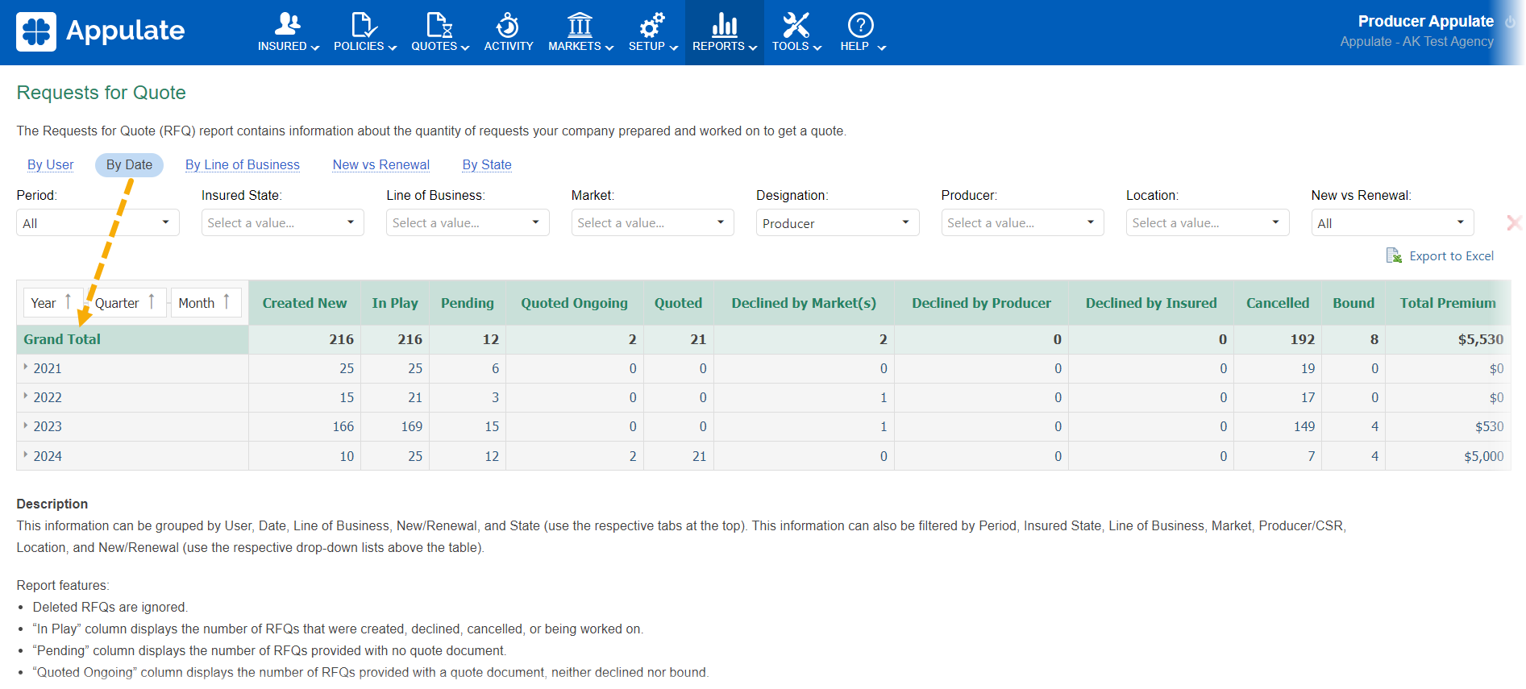Expand the 2023 year row

[26, 425]
